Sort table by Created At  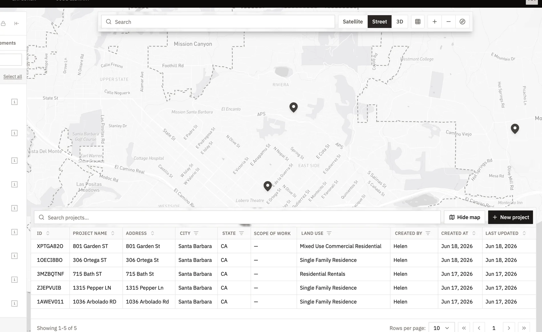click(474, 233)
